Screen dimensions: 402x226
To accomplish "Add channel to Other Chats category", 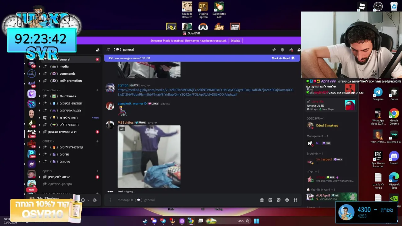I will click(x=97, y=90).
